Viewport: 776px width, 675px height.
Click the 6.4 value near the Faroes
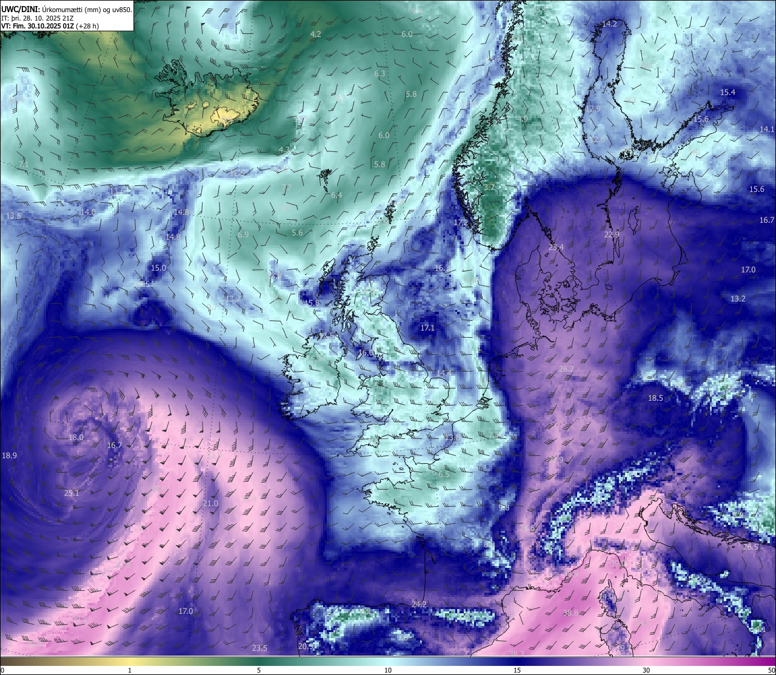tap(336, 195)
